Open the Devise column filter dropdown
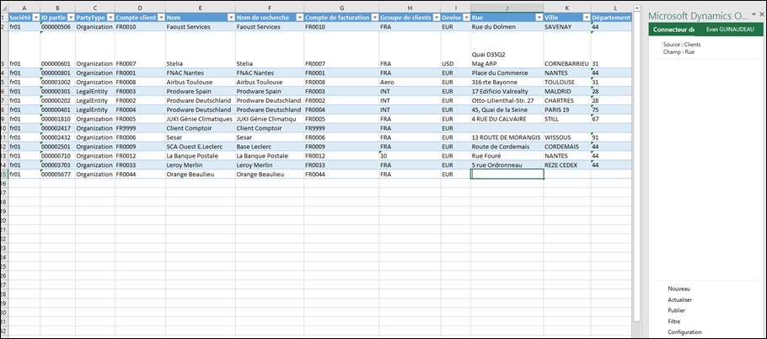The image size is (767, 339). [466, 17]
